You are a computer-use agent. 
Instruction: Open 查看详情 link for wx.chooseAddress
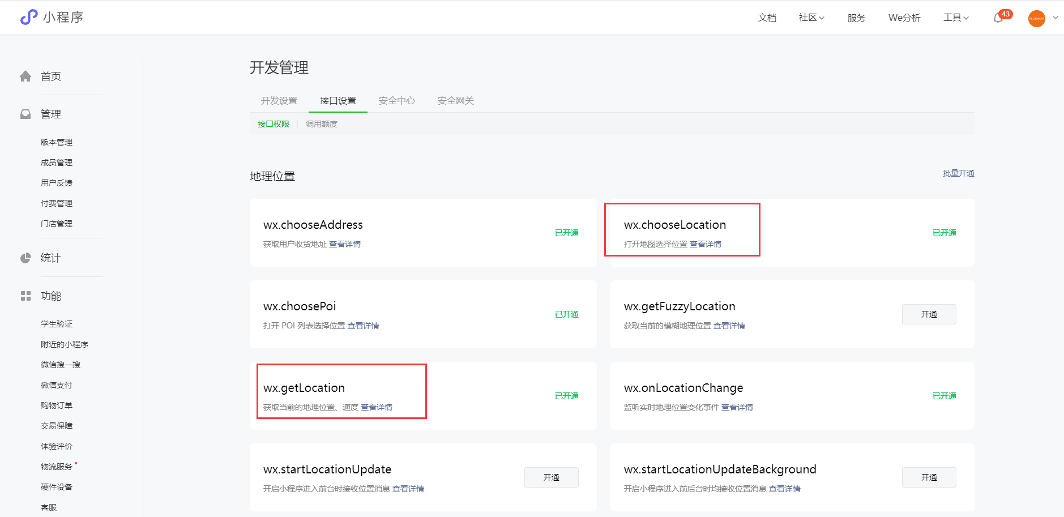344,244
